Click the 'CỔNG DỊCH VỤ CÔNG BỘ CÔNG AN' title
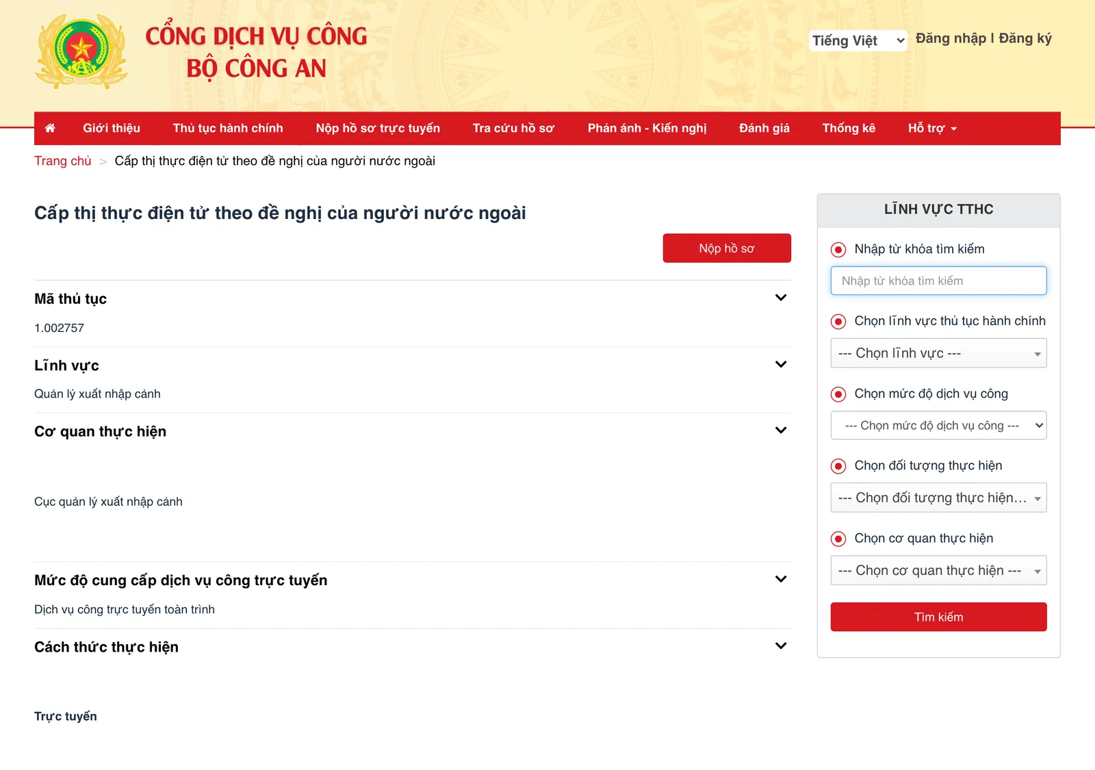The height and width of the screenshot is (770, 1095). 257,52
